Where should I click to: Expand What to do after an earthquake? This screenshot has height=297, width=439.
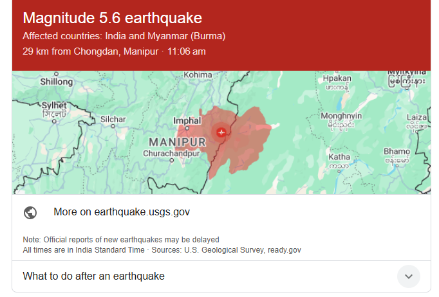click(x=94, y=276)
